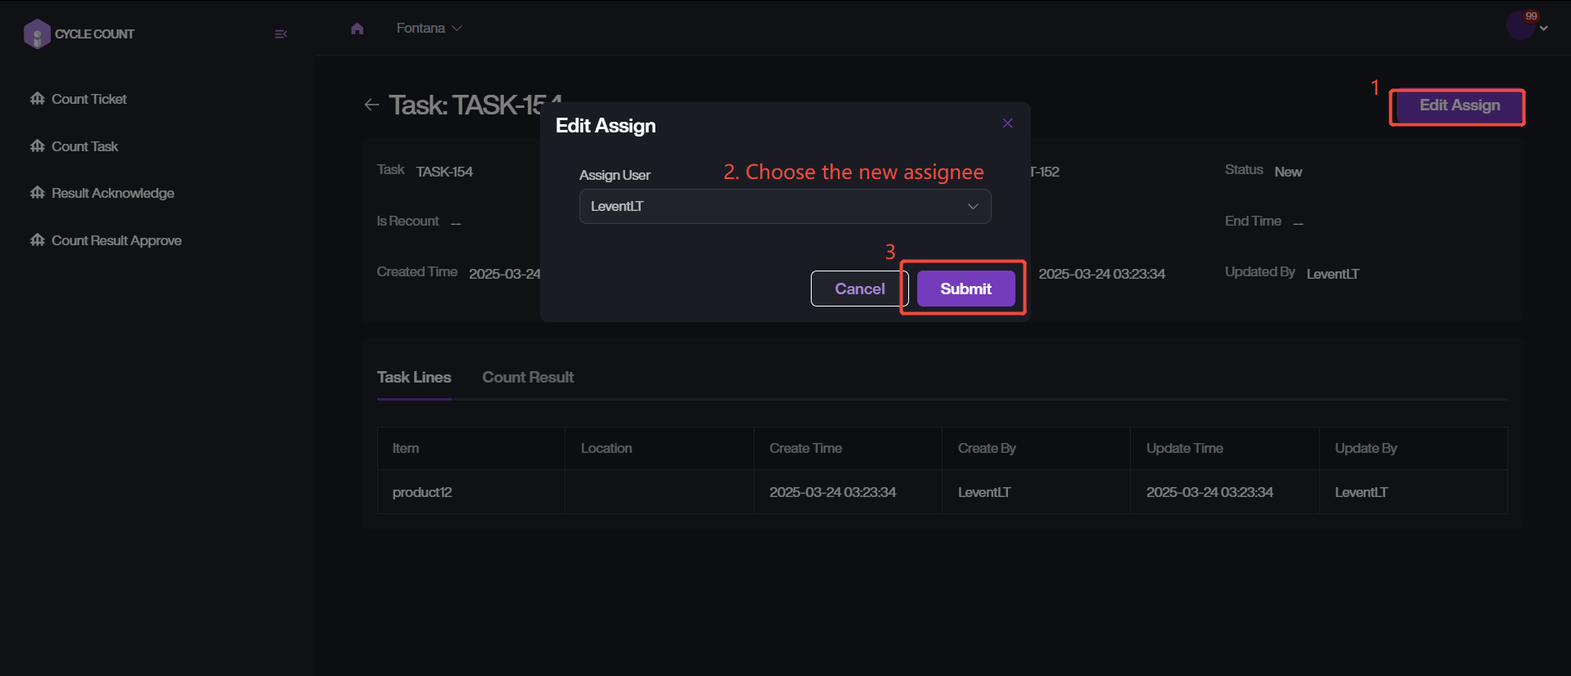Viewport: 1571px width, 676px height.
Task: Go to the home icon
Action: tap(357, 29)
